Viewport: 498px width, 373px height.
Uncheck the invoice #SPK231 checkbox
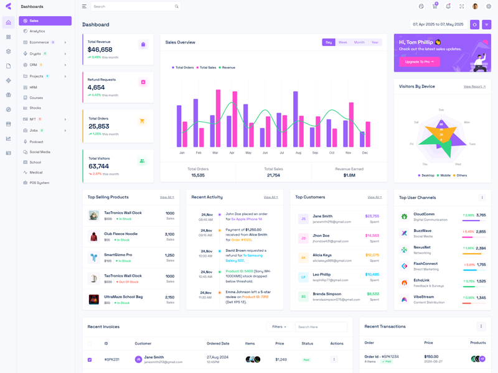point(90,359)
